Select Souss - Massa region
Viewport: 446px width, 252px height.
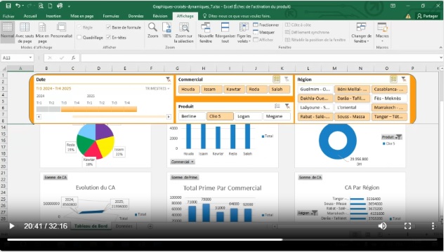tap(352, 116)
